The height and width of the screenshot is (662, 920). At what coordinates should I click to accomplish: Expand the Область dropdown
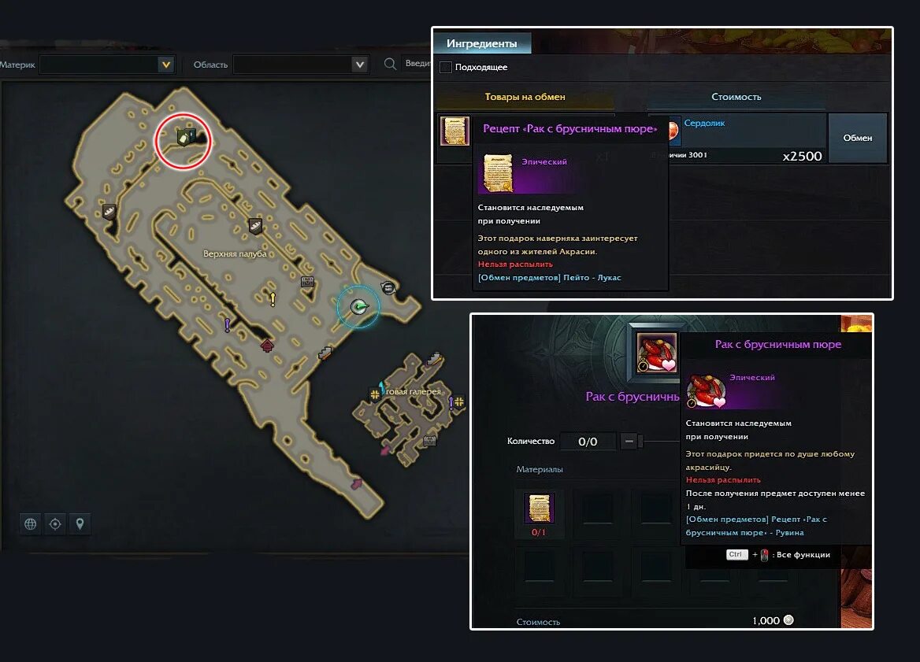[360, 65]
